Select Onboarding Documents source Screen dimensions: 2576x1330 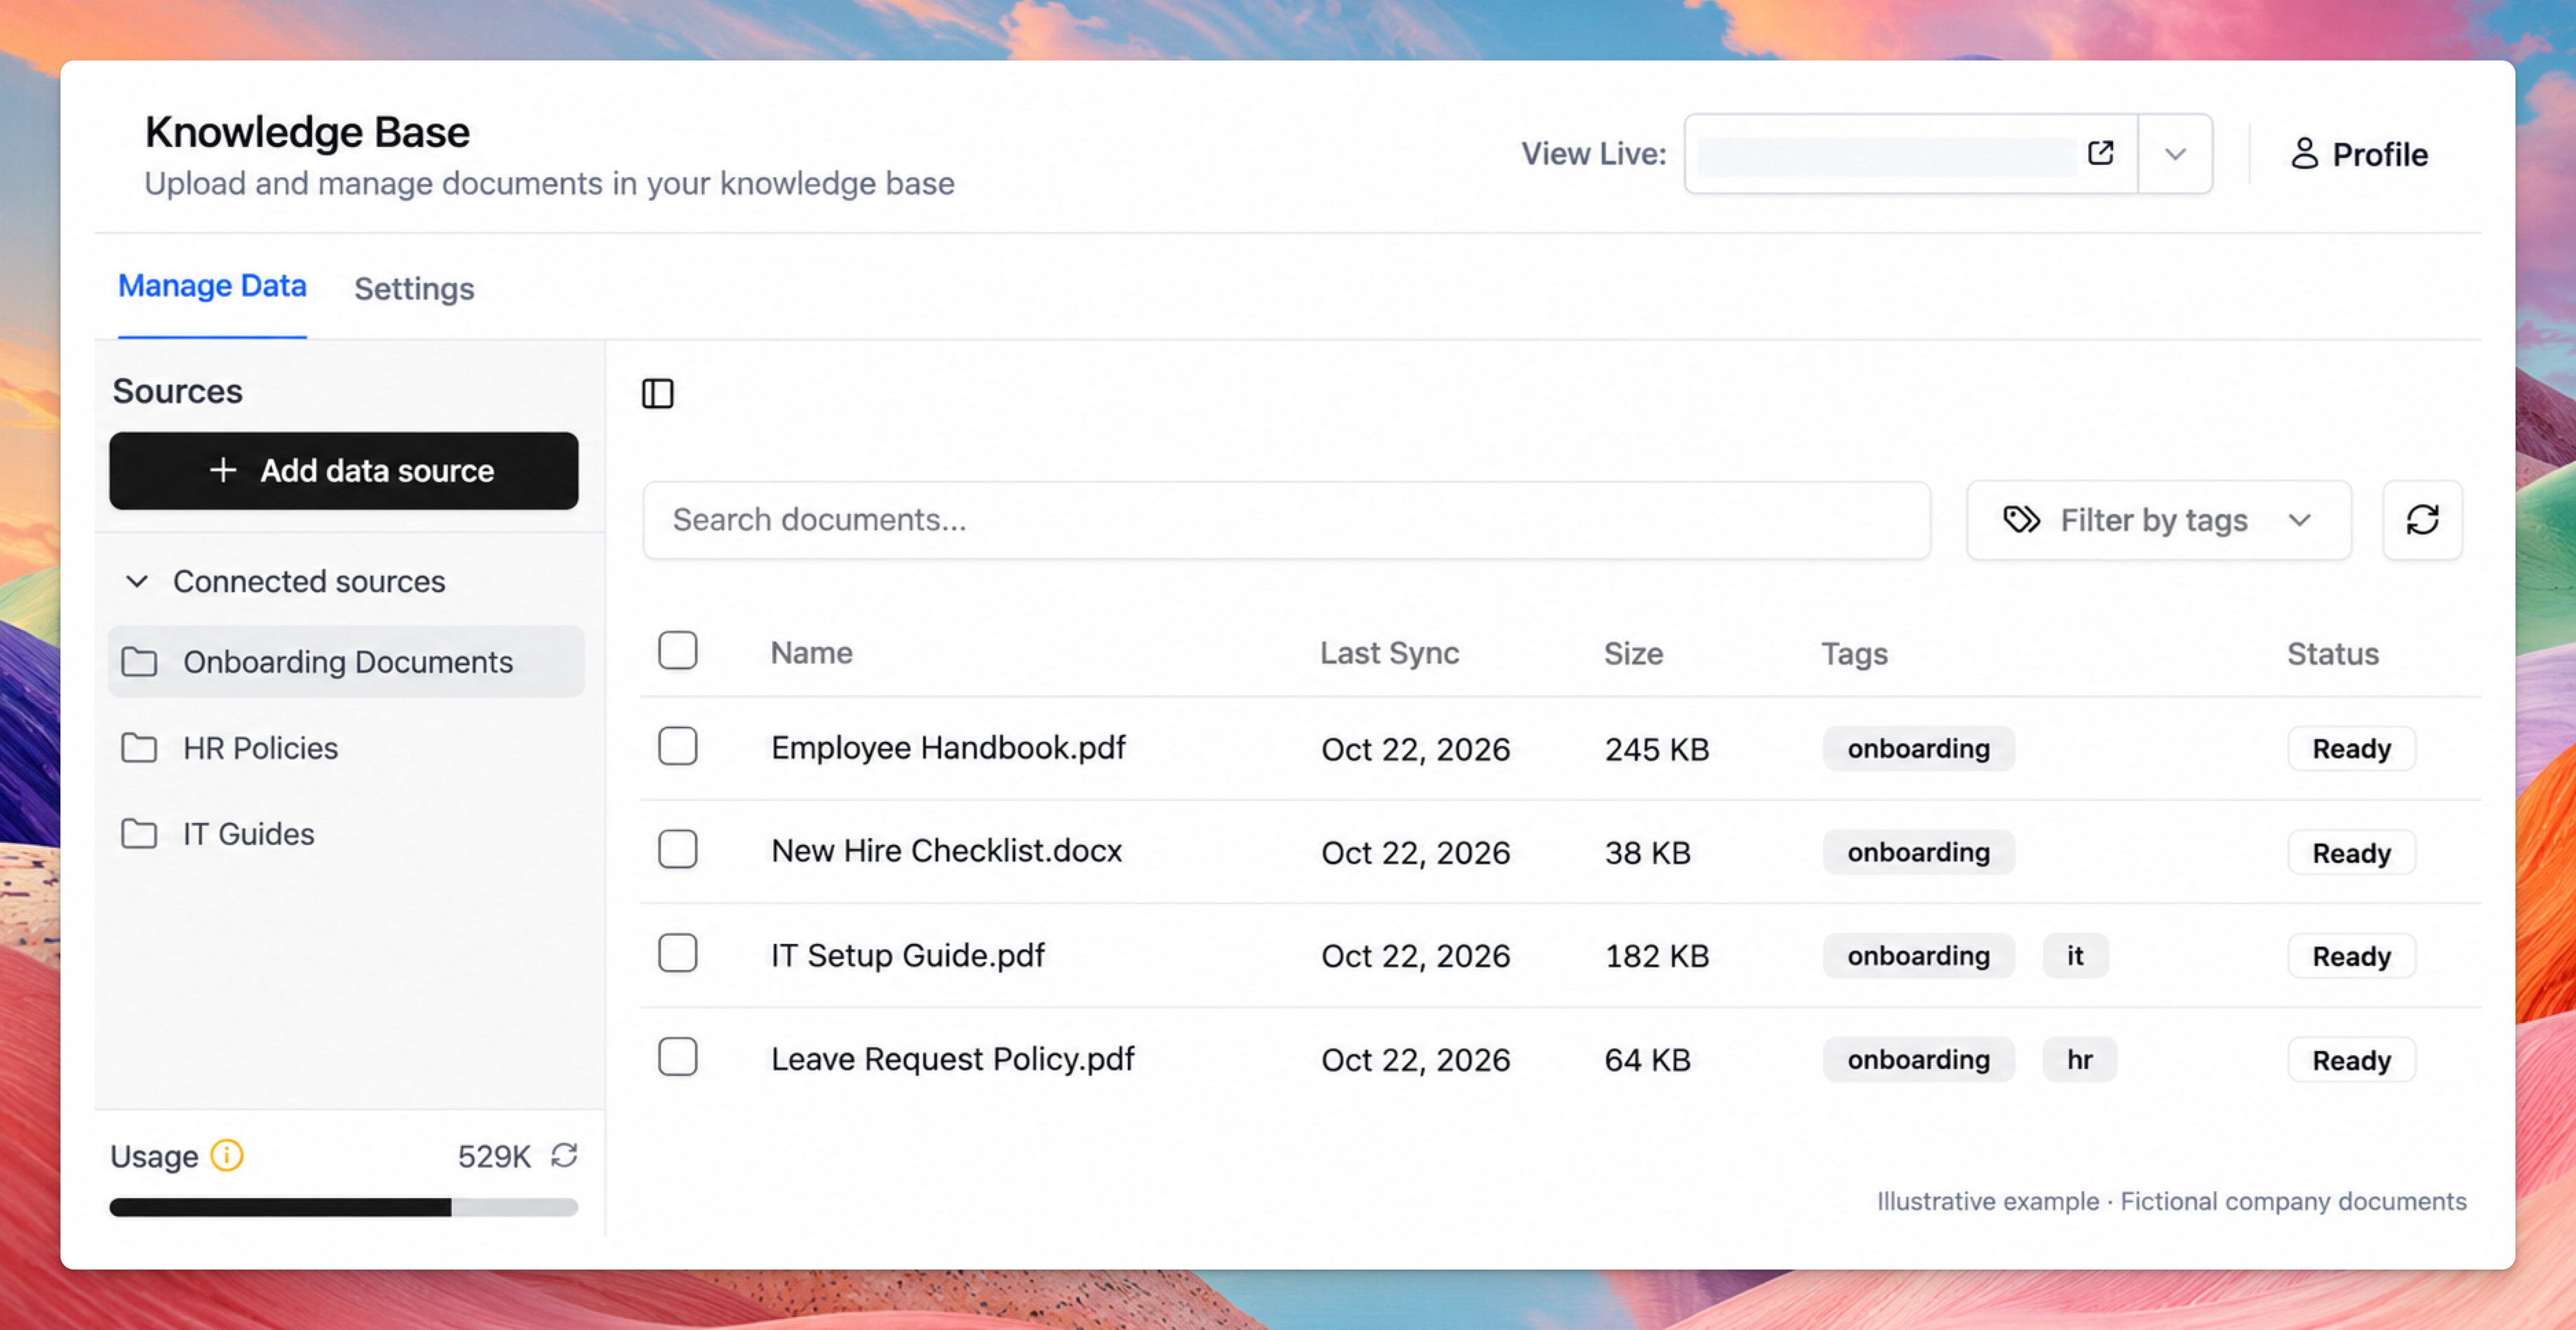346,662
